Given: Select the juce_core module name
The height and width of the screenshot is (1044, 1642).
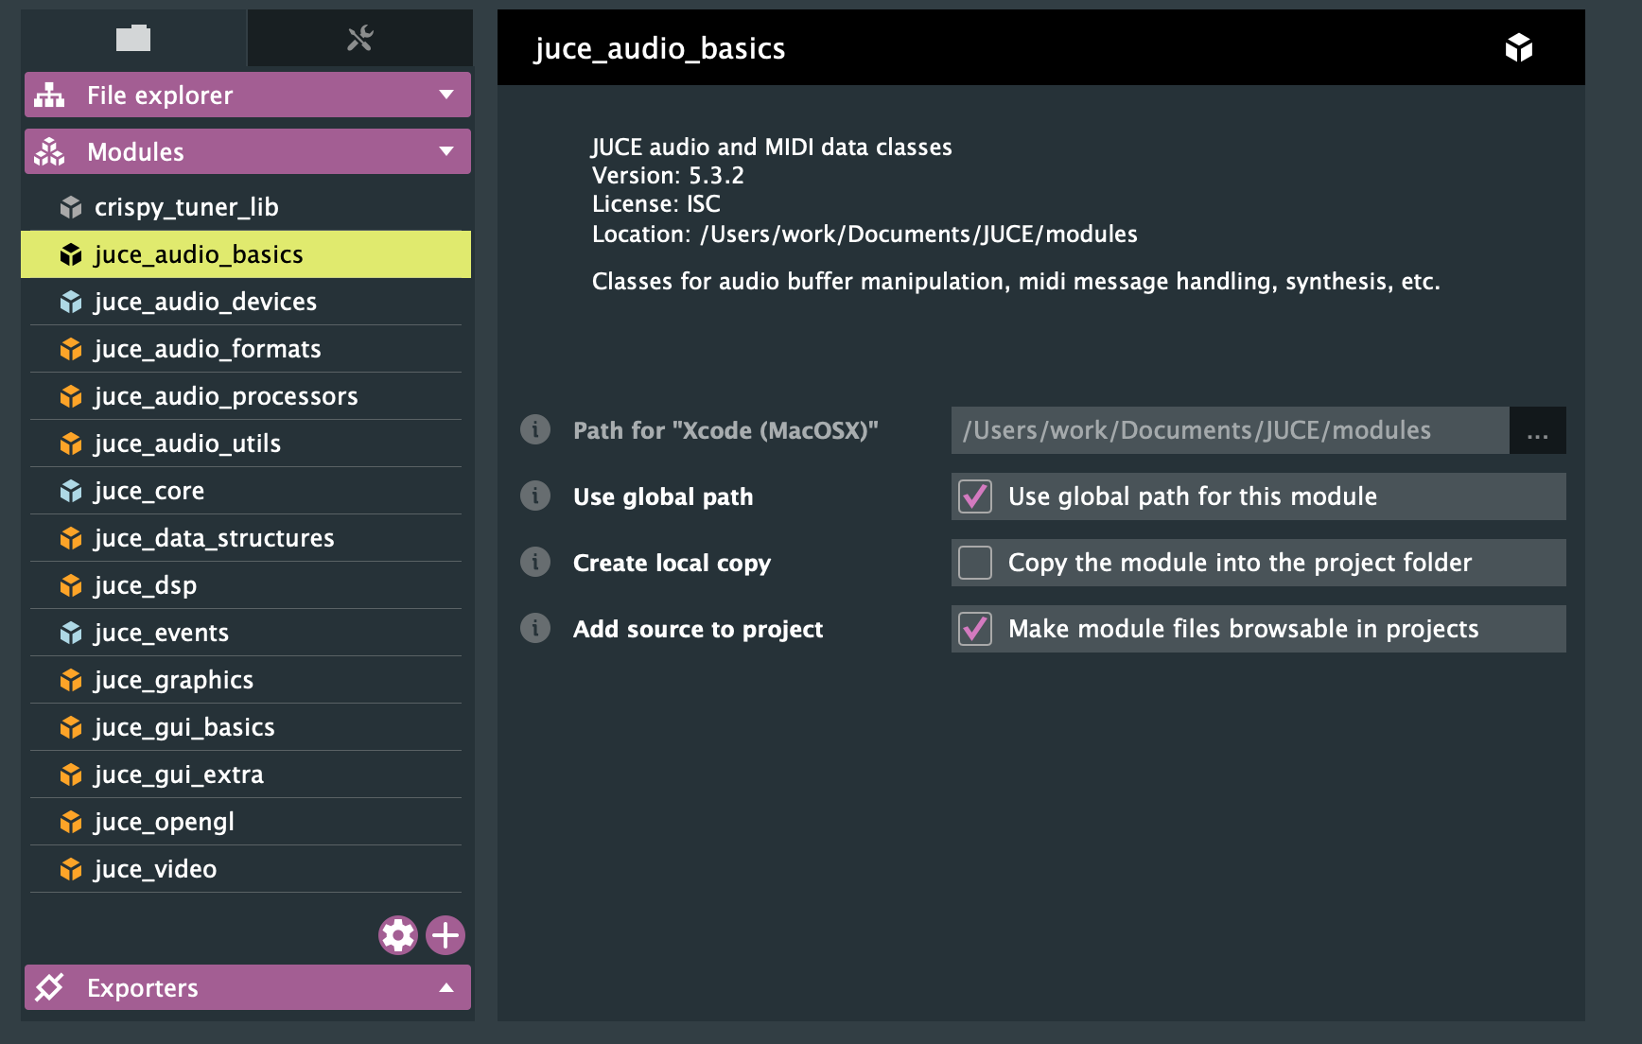Looking at the screenshot, I should 149,492.
